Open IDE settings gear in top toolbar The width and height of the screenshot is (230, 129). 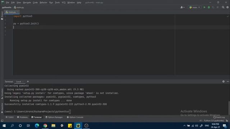[227, 7]
